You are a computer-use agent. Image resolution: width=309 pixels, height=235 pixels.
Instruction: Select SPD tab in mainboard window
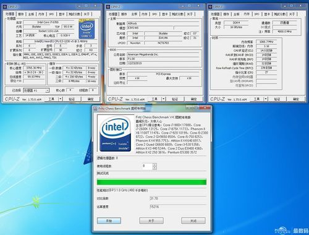(x=154, y=14)
